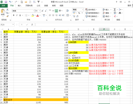Click the Format Painter brush icon
133x104 pixels.
(x=7, y=16)
